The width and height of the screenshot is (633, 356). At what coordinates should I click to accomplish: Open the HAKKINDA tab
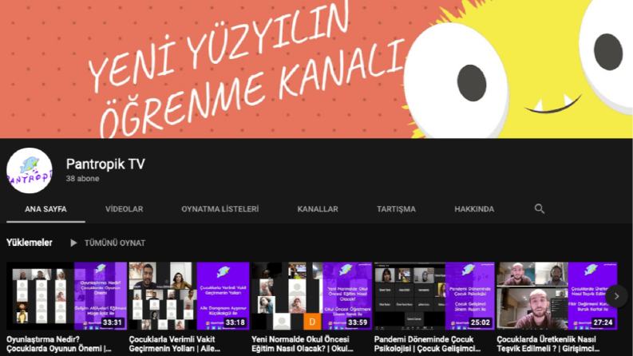[474, 209]
